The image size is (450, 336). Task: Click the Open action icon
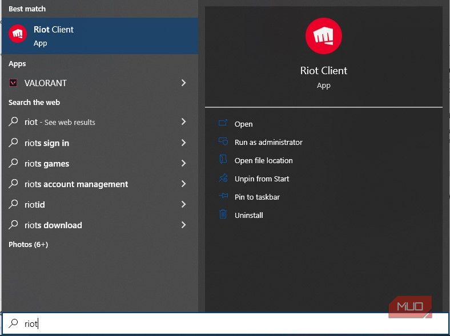click(x=223, y=123)
